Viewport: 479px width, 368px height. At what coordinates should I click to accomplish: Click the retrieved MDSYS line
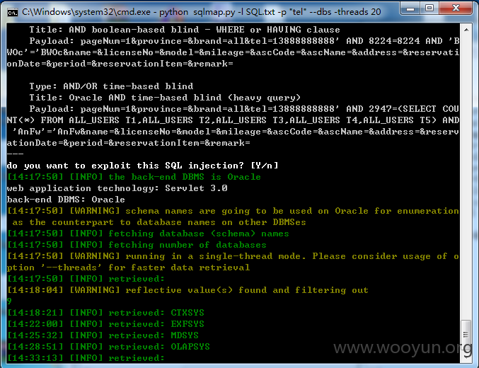click(x=103, y=335)
